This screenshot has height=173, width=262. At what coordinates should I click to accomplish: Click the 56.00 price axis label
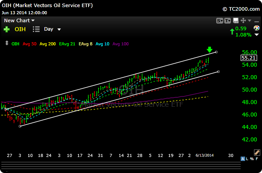250,52
